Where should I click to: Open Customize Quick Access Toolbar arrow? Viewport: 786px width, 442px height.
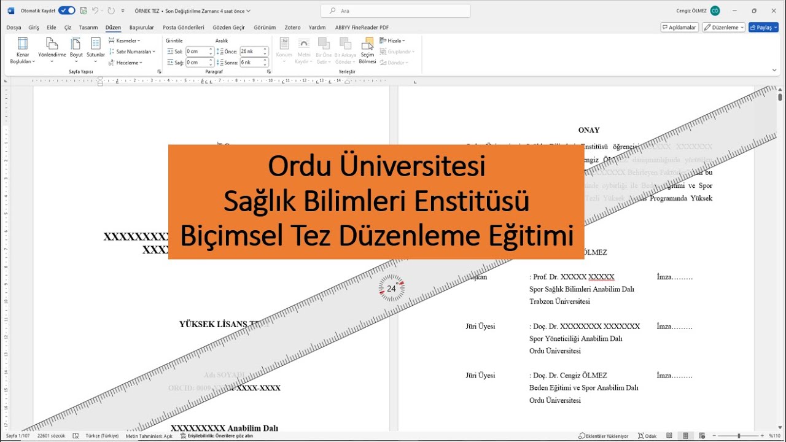[123, 10]
